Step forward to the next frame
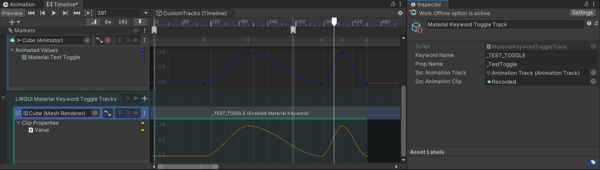 point(65,13)
